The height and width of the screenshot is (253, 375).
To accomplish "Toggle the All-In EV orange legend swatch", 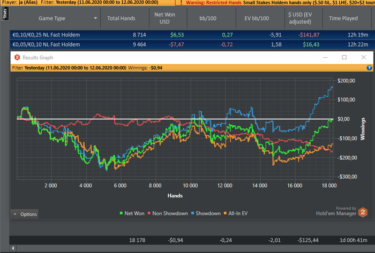I will click(x=225, y=213).
